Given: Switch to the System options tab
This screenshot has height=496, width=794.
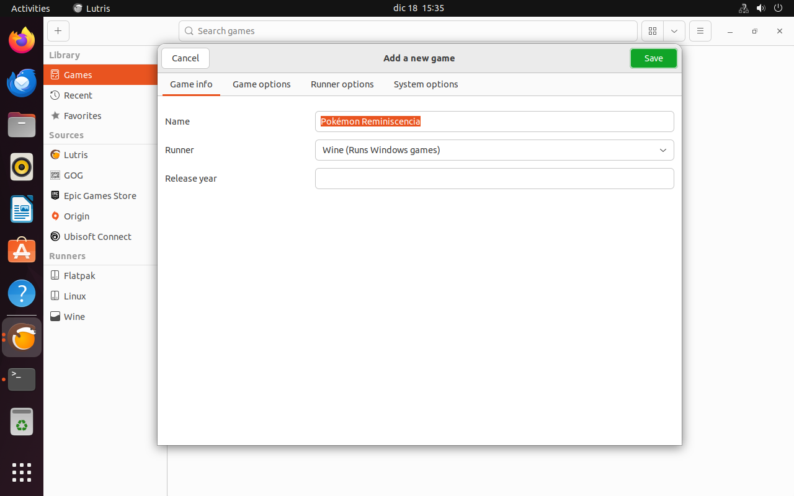Looking at the screenshot, I should tap(426, 84).
